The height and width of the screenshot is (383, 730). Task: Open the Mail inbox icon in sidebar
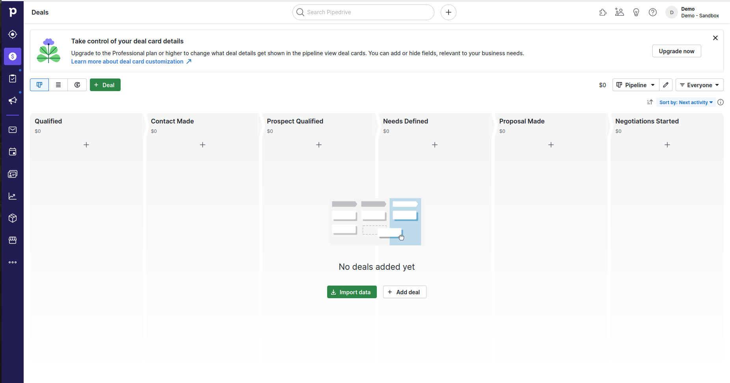click(13, 130)
